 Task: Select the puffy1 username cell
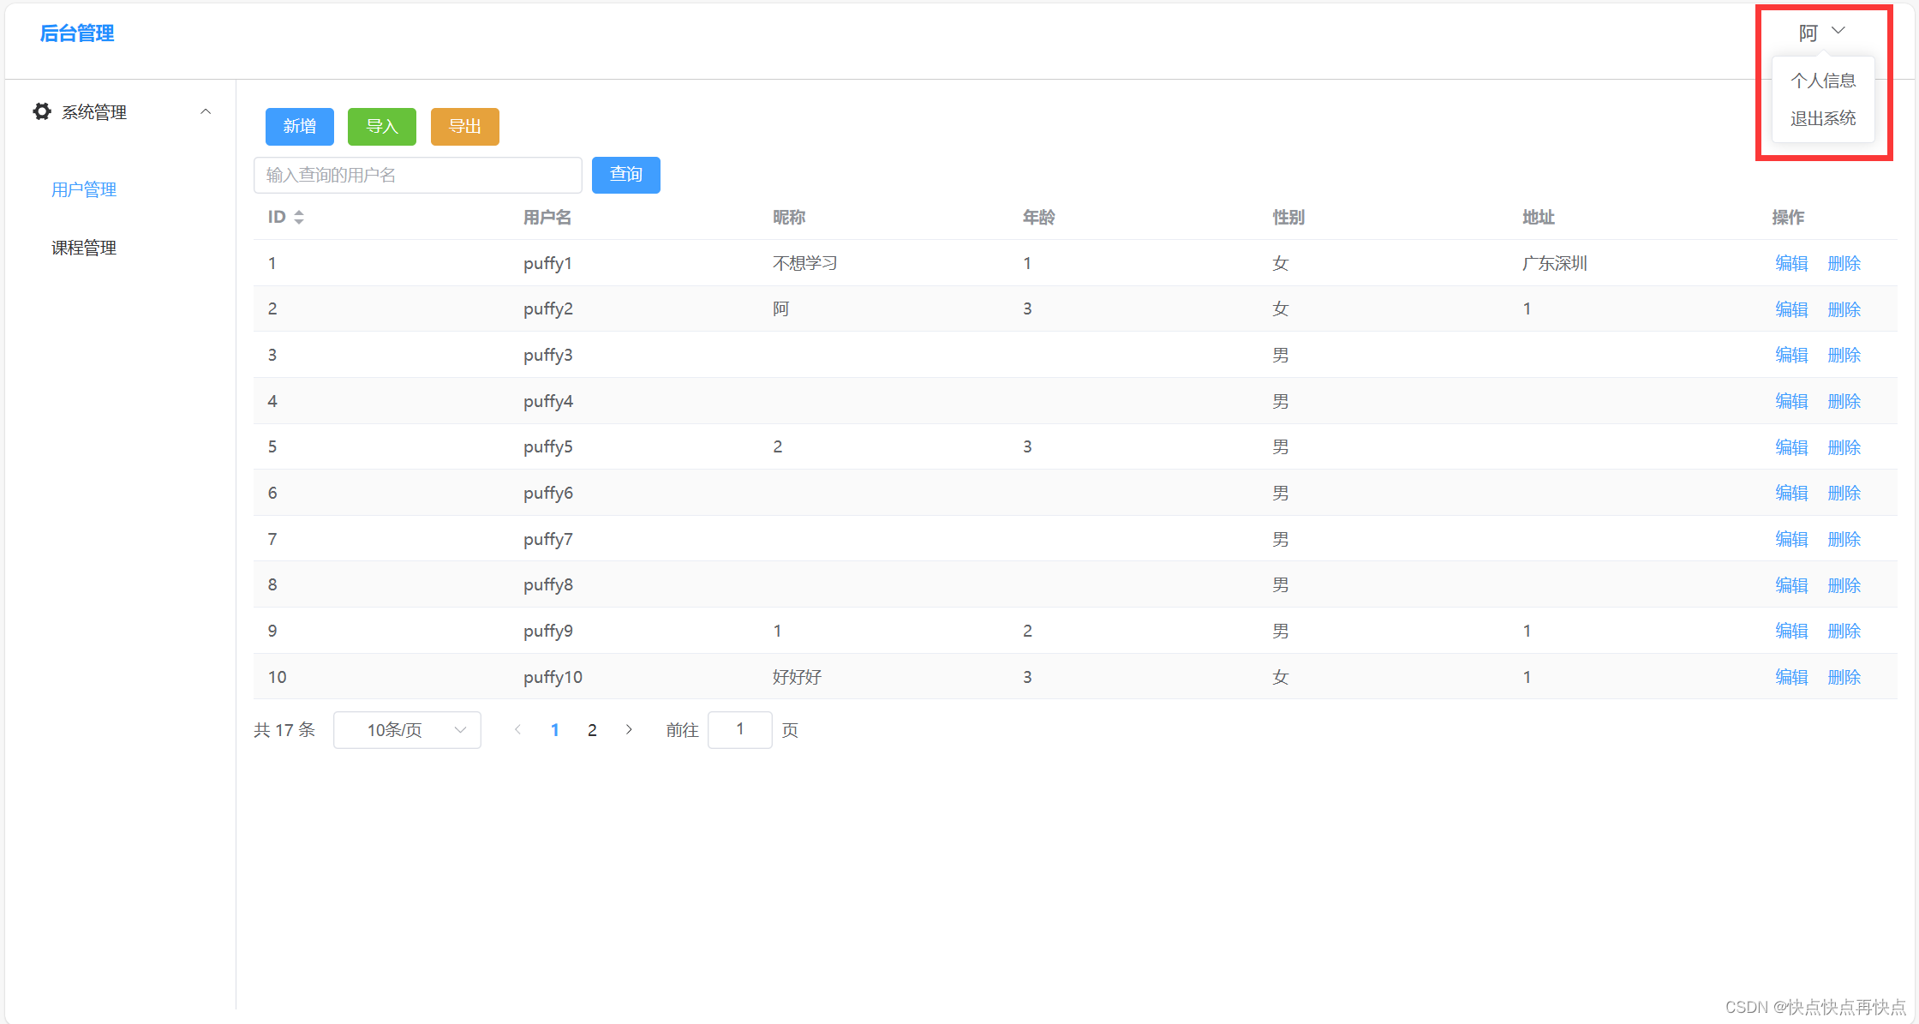pos(547,263)
